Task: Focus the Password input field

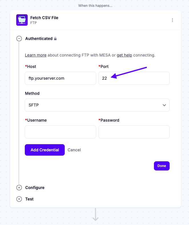Action: [134, 132]
